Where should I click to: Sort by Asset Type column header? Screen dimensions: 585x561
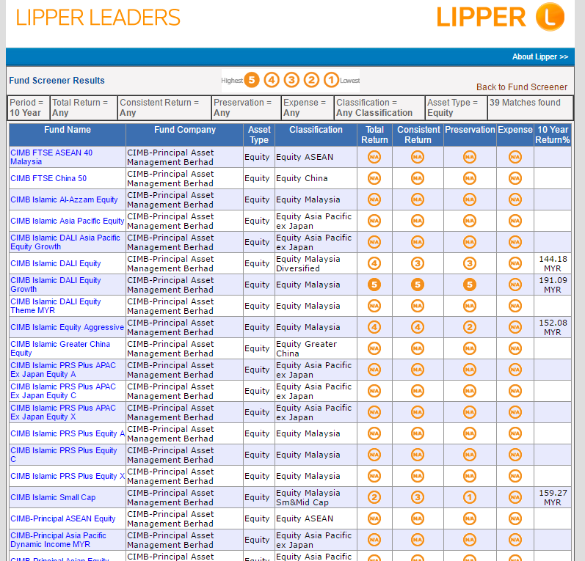pos(259,134)
